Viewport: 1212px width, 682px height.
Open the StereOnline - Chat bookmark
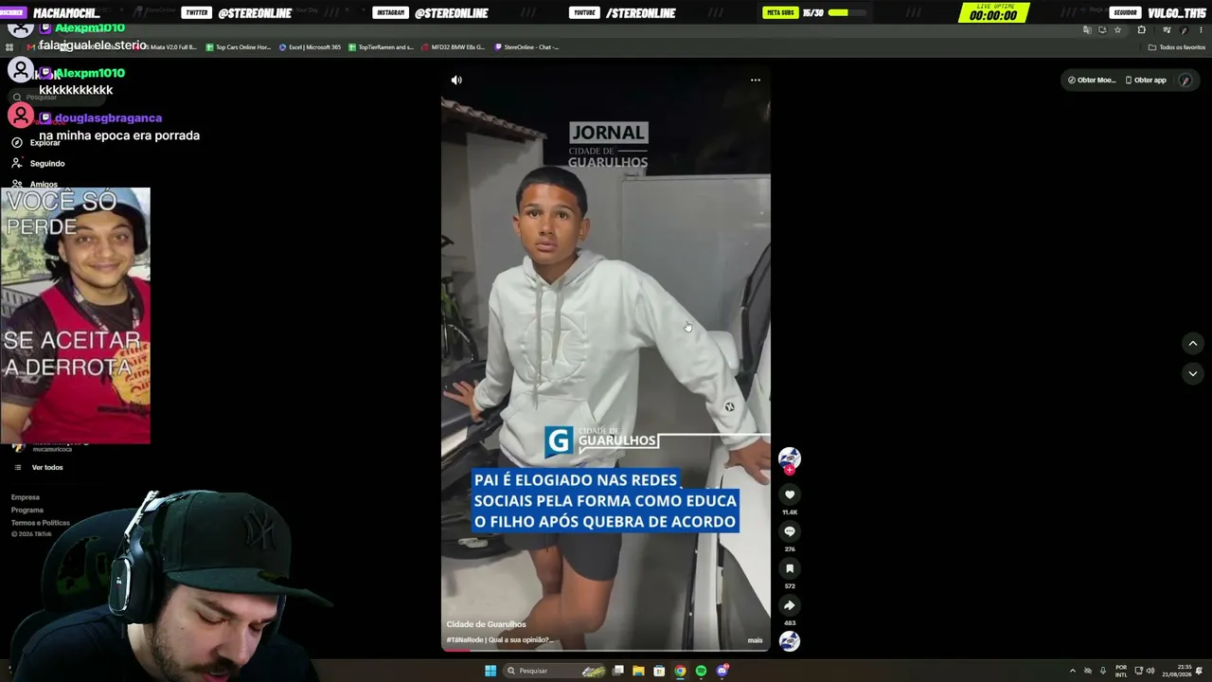[x=526, y=47]
